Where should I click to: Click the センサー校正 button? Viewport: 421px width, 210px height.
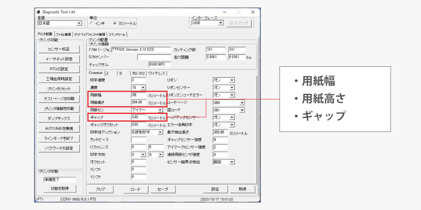(x=59, y=49)
